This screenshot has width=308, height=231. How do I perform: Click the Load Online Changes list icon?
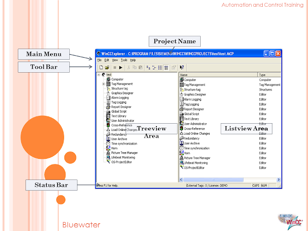coord(182,134)
